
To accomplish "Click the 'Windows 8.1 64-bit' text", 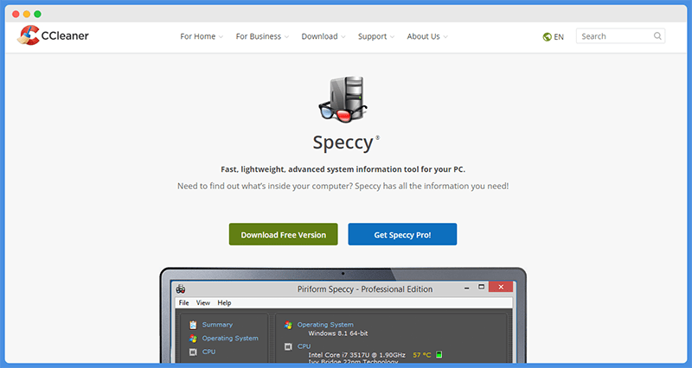I will [x=338, y=333].
